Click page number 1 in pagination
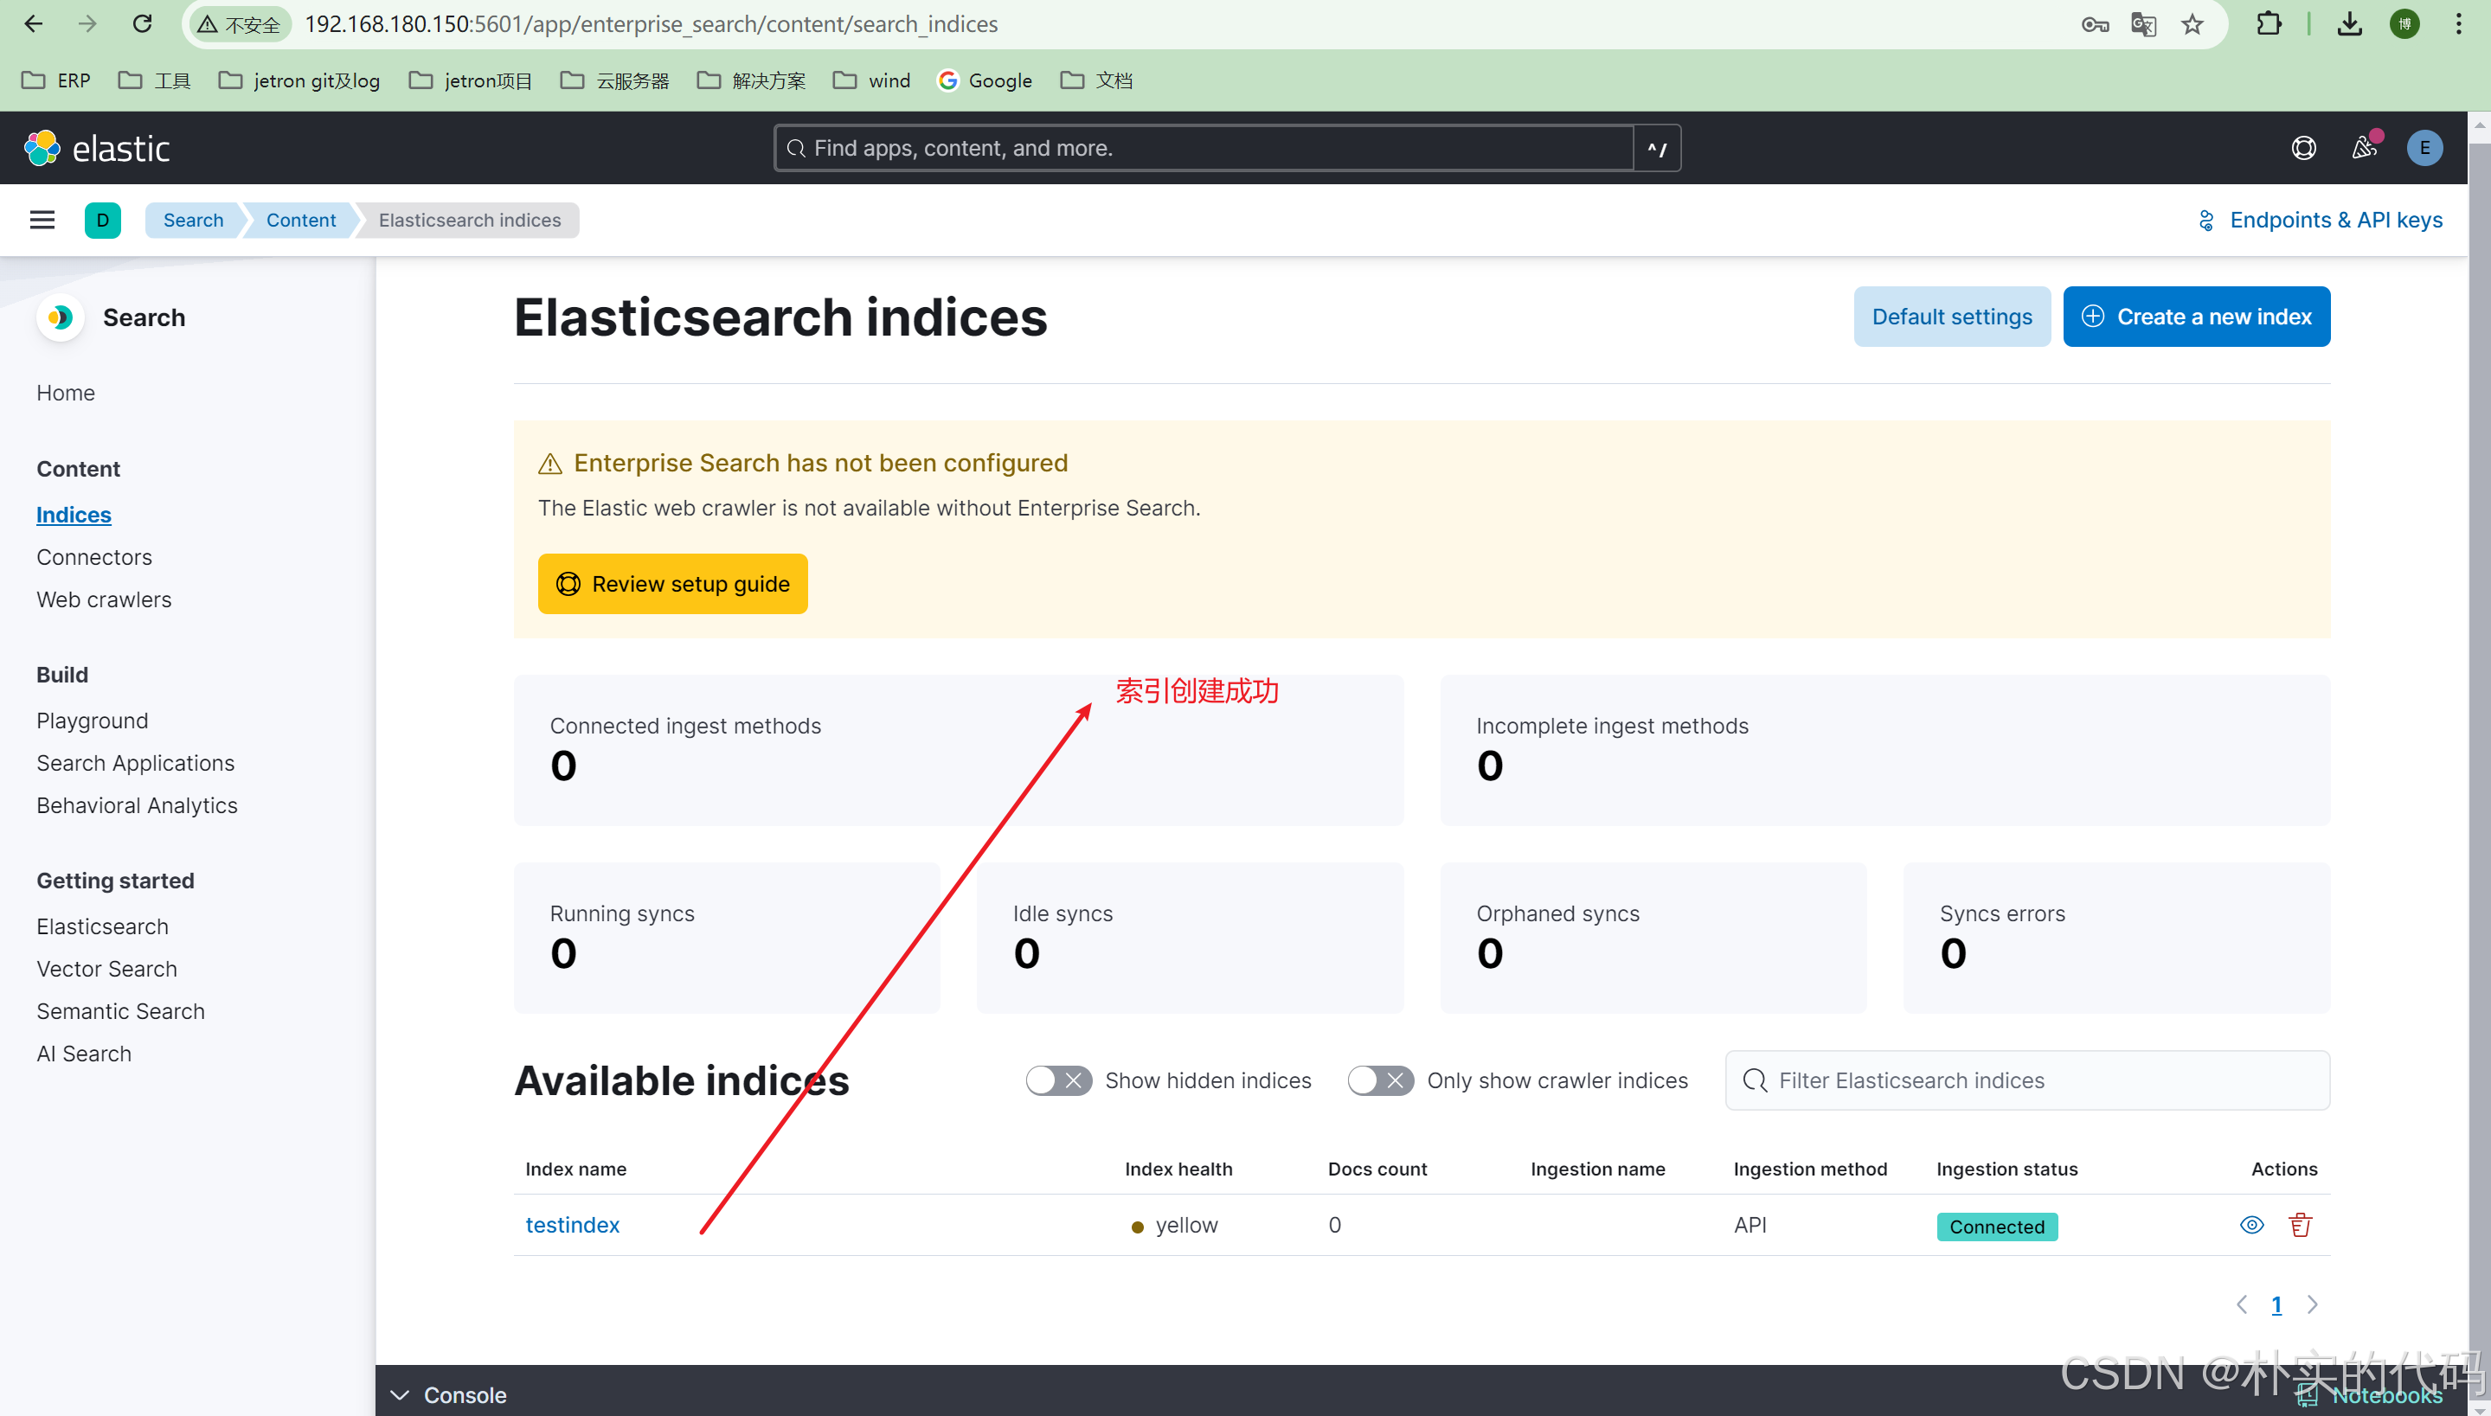This screenshot has height=1416, width=2491. tap(2276, 1304)
